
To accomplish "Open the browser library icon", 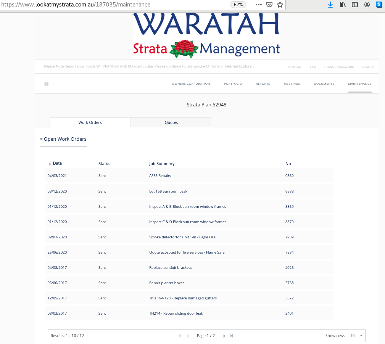I will coord(343,5).
